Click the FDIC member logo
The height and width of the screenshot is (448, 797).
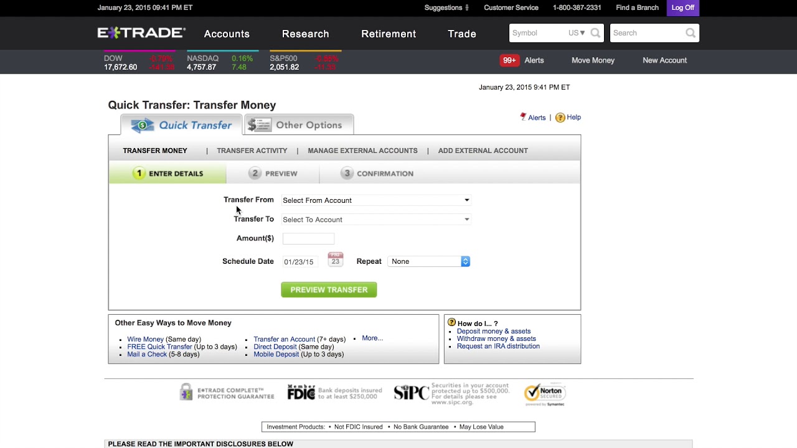pyautogui.click(x=301, y=392)
